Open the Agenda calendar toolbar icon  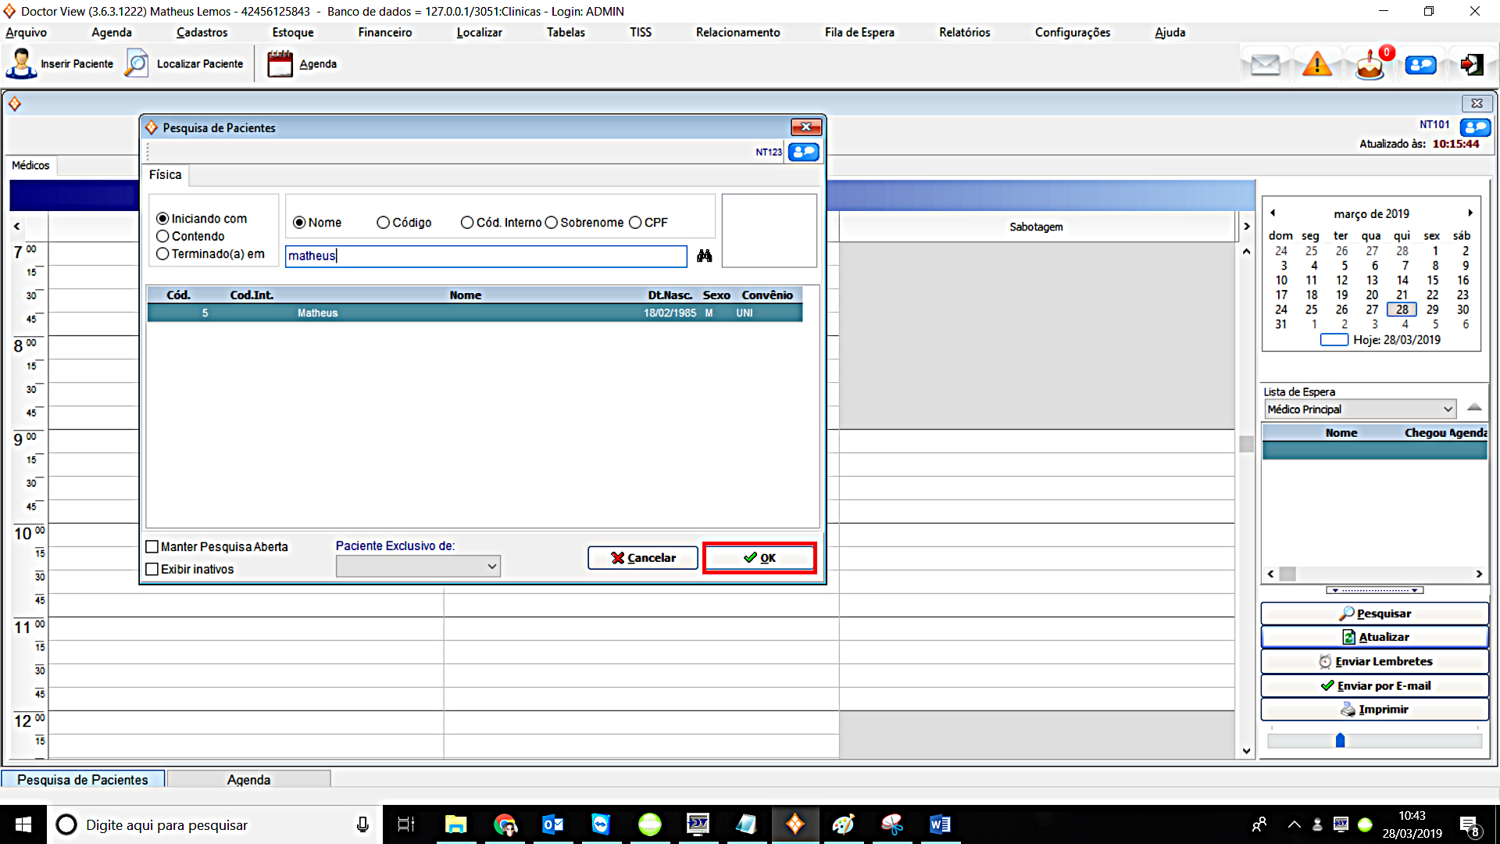point(280,64)
